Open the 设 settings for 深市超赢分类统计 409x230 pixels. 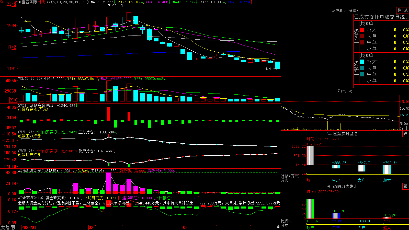click(x=406, y=186)
